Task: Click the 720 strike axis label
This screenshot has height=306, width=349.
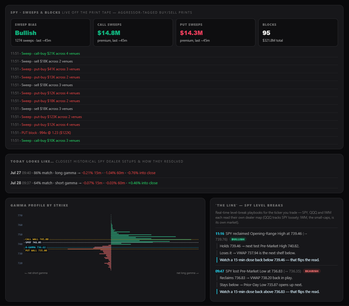Action: click(20, 263)
